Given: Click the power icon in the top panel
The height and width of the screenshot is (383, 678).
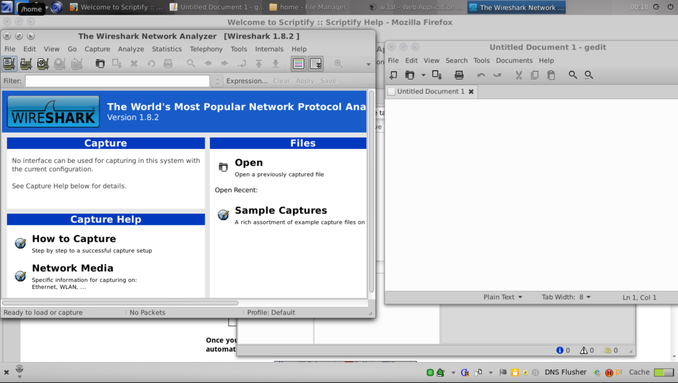Looking at the screenshot, I should click(671, 7).
